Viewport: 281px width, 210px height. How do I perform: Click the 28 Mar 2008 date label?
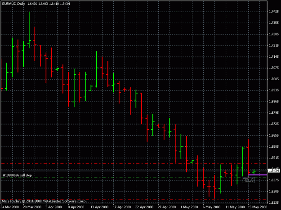[x=32, y=207]
